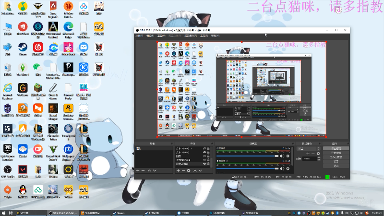Open settings gear of first mixer channel
The image size is (384, 216).
tap(288, 156)
